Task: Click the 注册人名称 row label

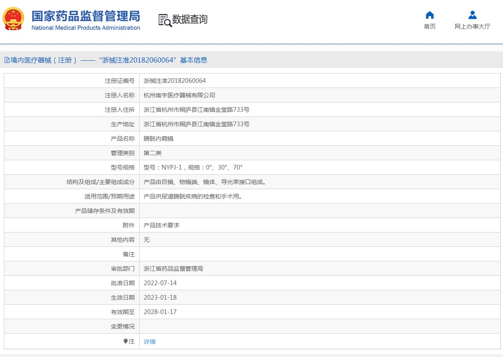Action: coord(120,95)
